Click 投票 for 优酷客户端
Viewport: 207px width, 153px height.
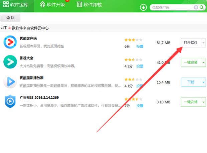(140, 46)
